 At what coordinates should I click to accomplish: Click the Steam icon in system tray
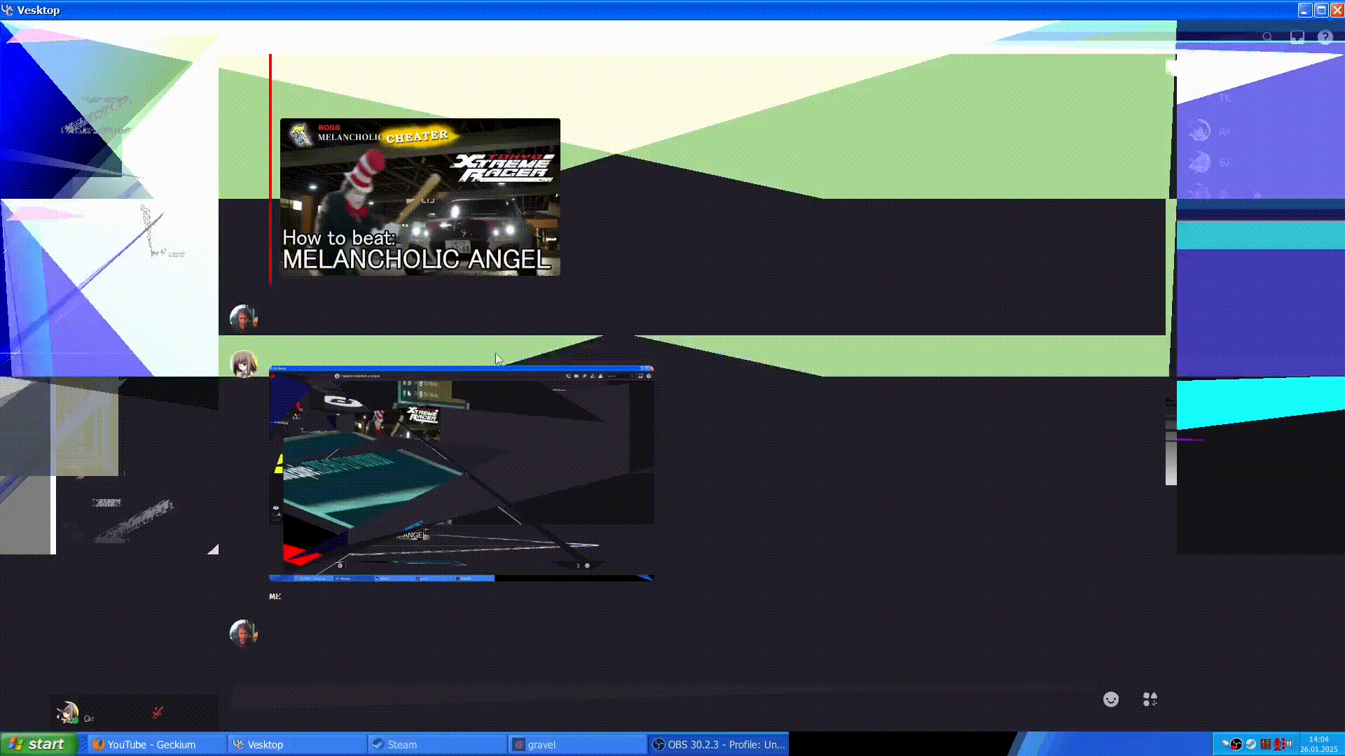point(1251,744)
